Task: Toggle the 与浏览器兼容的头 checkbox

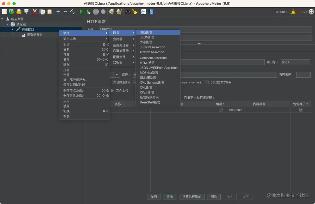Action: tap(207, 82)
